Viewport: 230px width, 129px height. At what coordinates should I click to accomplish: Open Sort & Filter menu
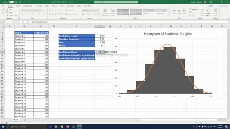(x=203, y=12)
